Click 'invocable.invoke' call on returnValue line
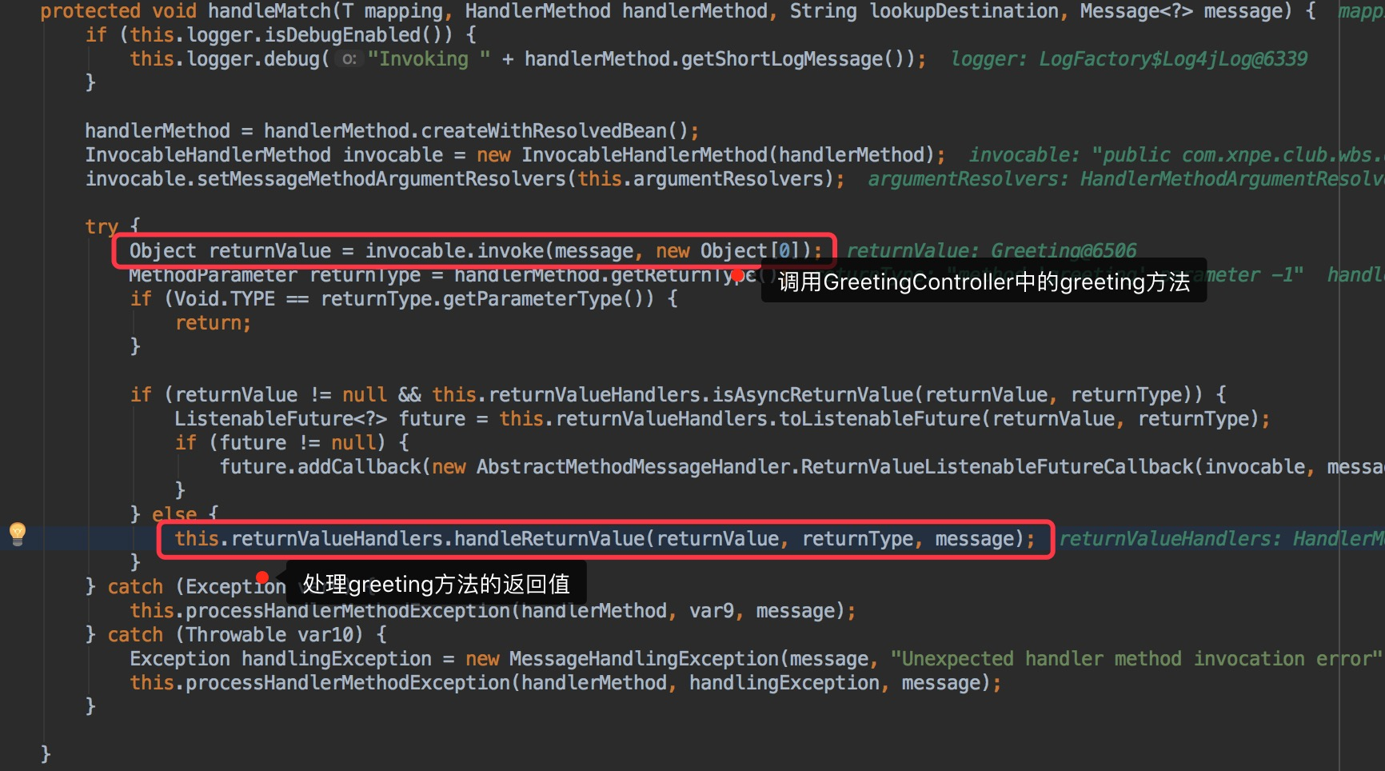1385x771 pixels. click(455, 251)
